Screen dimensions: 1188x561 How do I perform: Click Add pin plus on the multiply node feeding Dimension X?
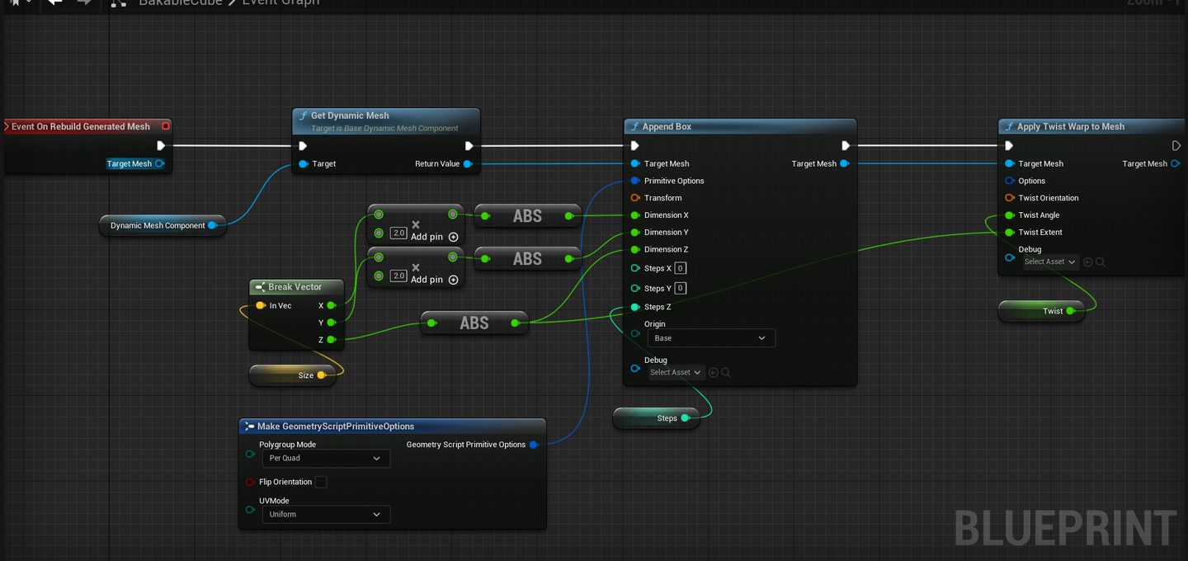point(453,237)
